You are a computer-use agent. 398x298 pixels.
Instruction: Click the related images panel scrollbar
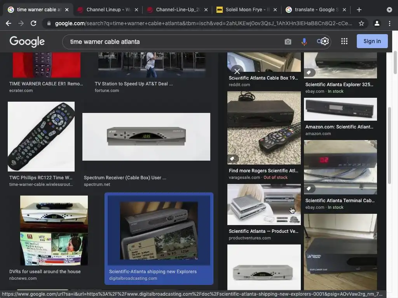click(x=389, y=146)
